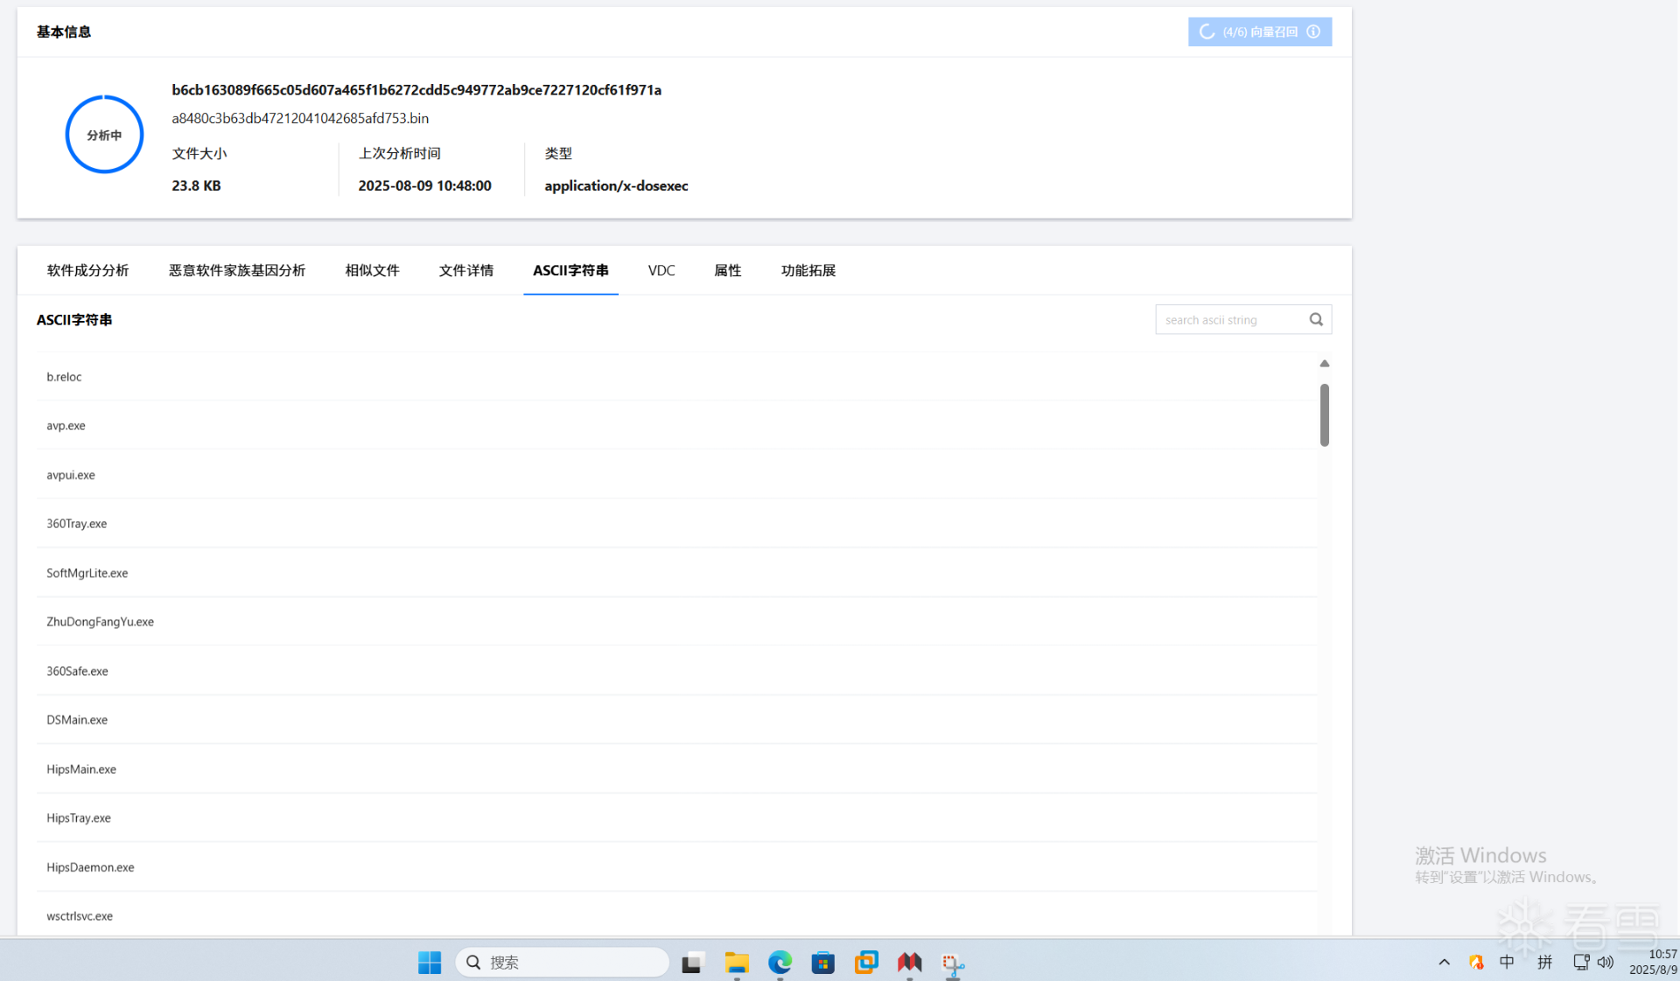Click the 向量召回 progress button
The height and width of the screenshot is (981, 1680).
[x=1259, y=32]
